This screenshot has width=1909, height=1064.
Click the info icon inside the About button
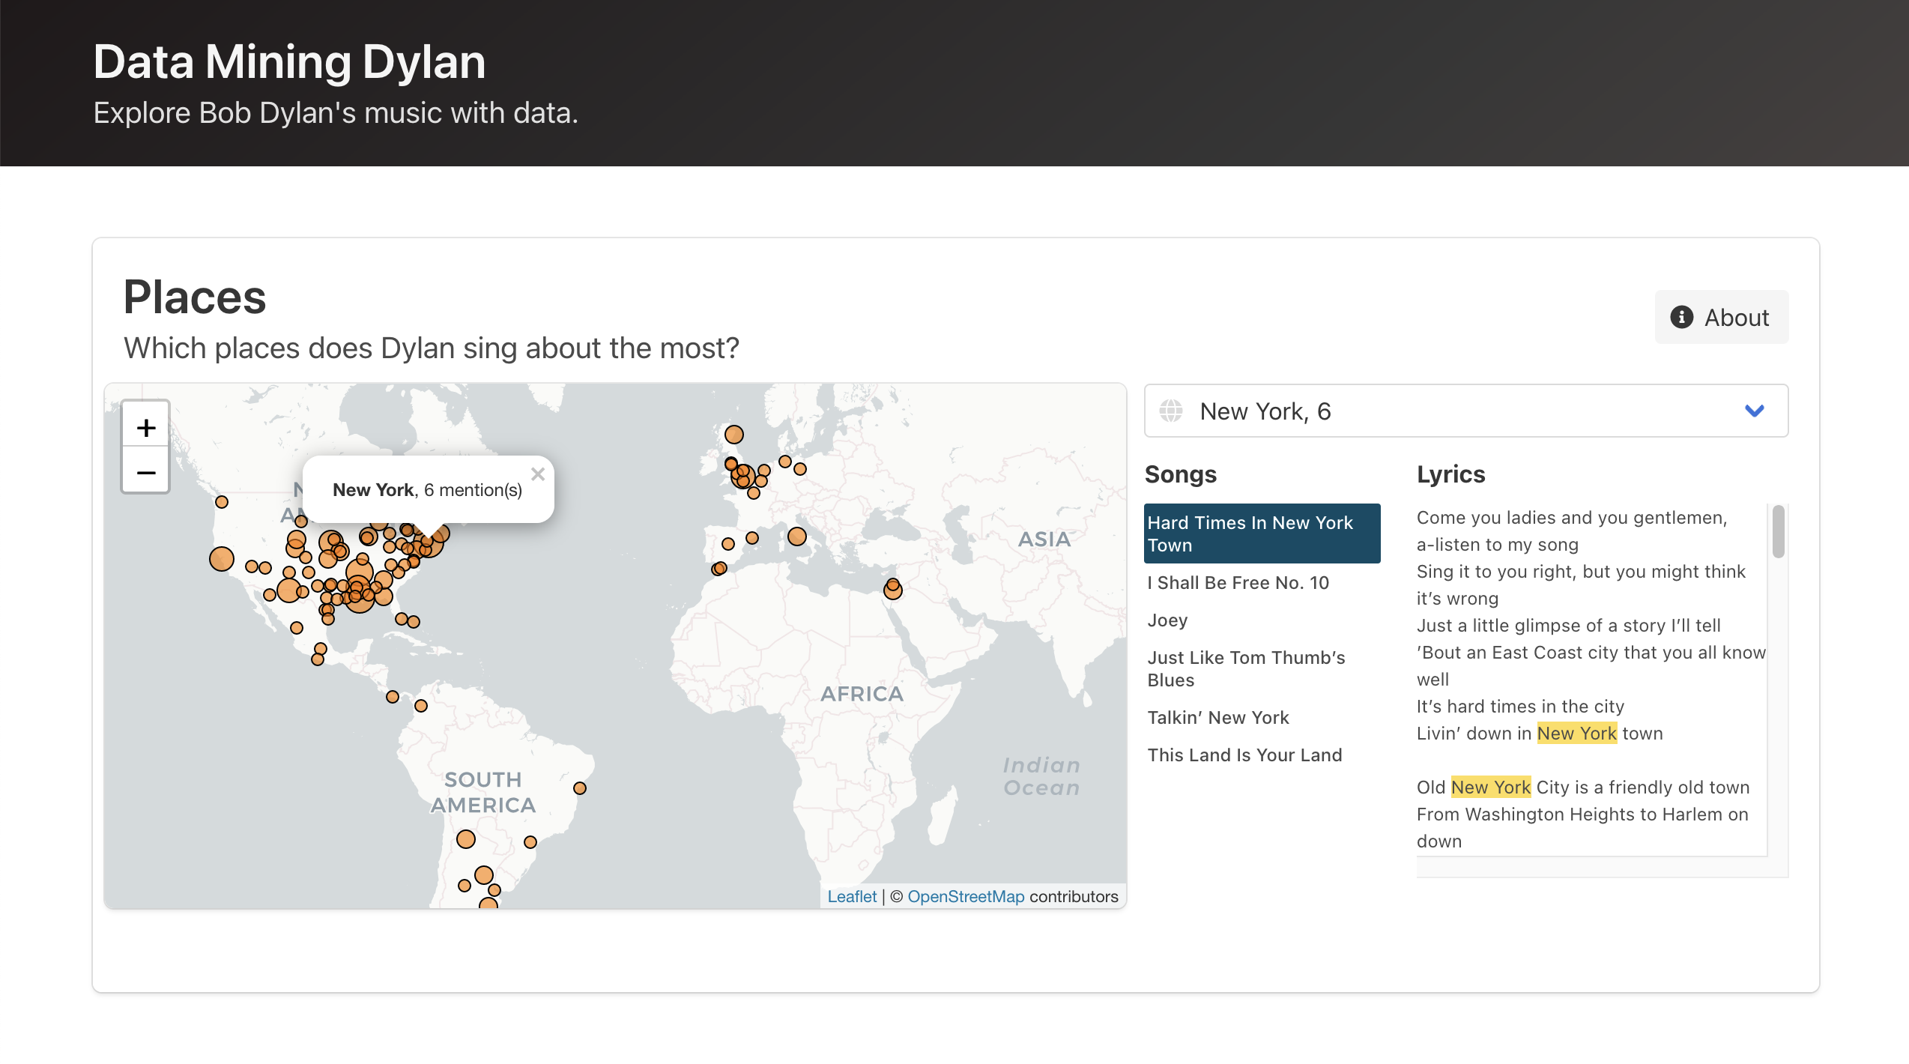[x=1682, y=317]
